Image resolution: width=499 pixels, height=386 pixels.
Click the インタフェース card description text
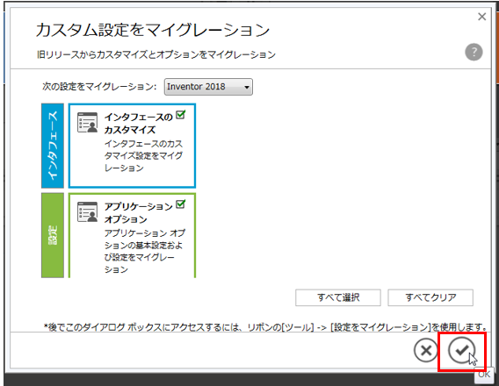tap(144, 155)
